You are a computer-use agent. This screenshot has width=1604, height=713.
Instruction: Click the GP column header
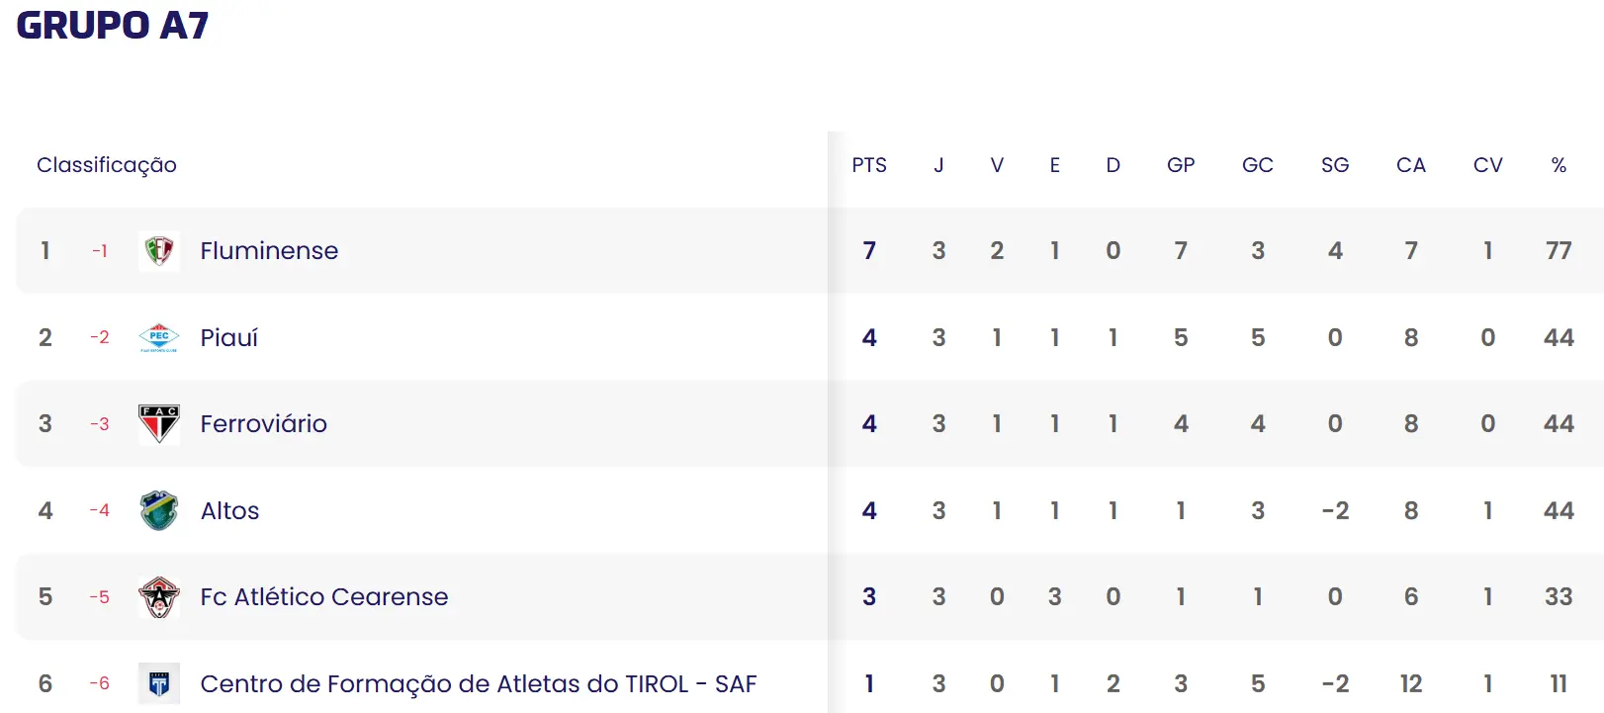(x=1181, y=165)
